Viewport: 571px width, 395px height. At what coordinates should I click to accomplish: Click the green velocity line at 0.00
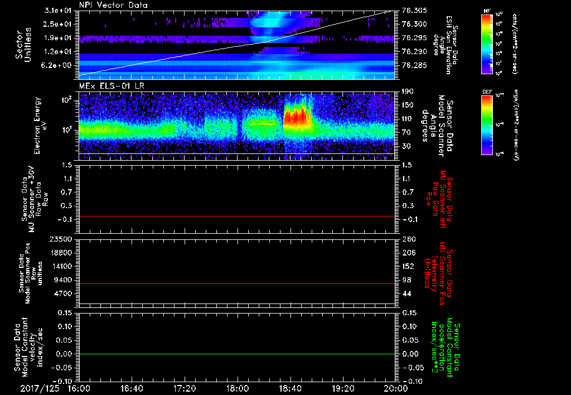(x=236, y=354)
